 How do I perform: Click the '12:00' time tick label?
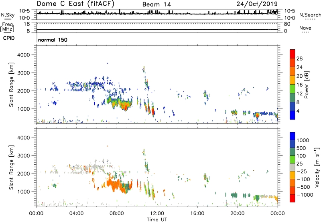(157, 214)
